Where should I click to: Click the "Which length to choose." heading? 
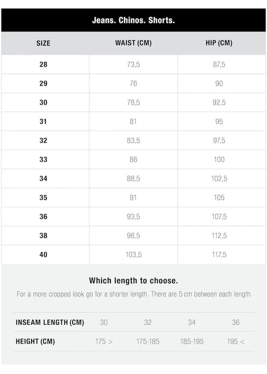point(133,280)
